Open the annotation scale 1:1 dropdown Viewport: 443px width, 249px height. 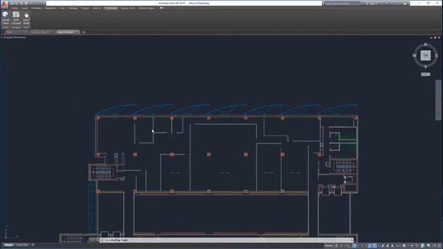click(x=398, y=246)
